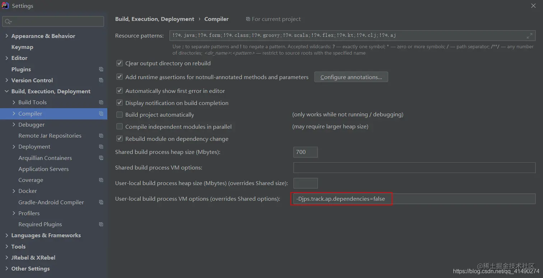This screenshot has height=278, width=543.
Task: Expand the Resource patterns field editor
Action: tap(529, 36)
